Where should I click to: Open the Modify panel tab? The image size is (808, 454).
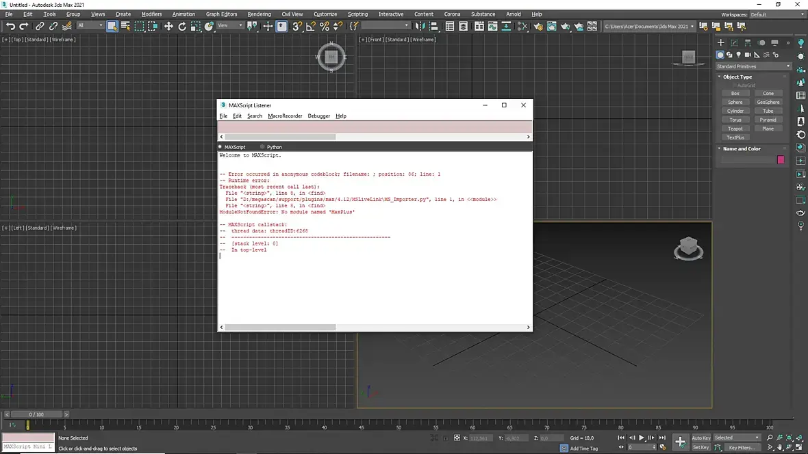coord(734,42)
